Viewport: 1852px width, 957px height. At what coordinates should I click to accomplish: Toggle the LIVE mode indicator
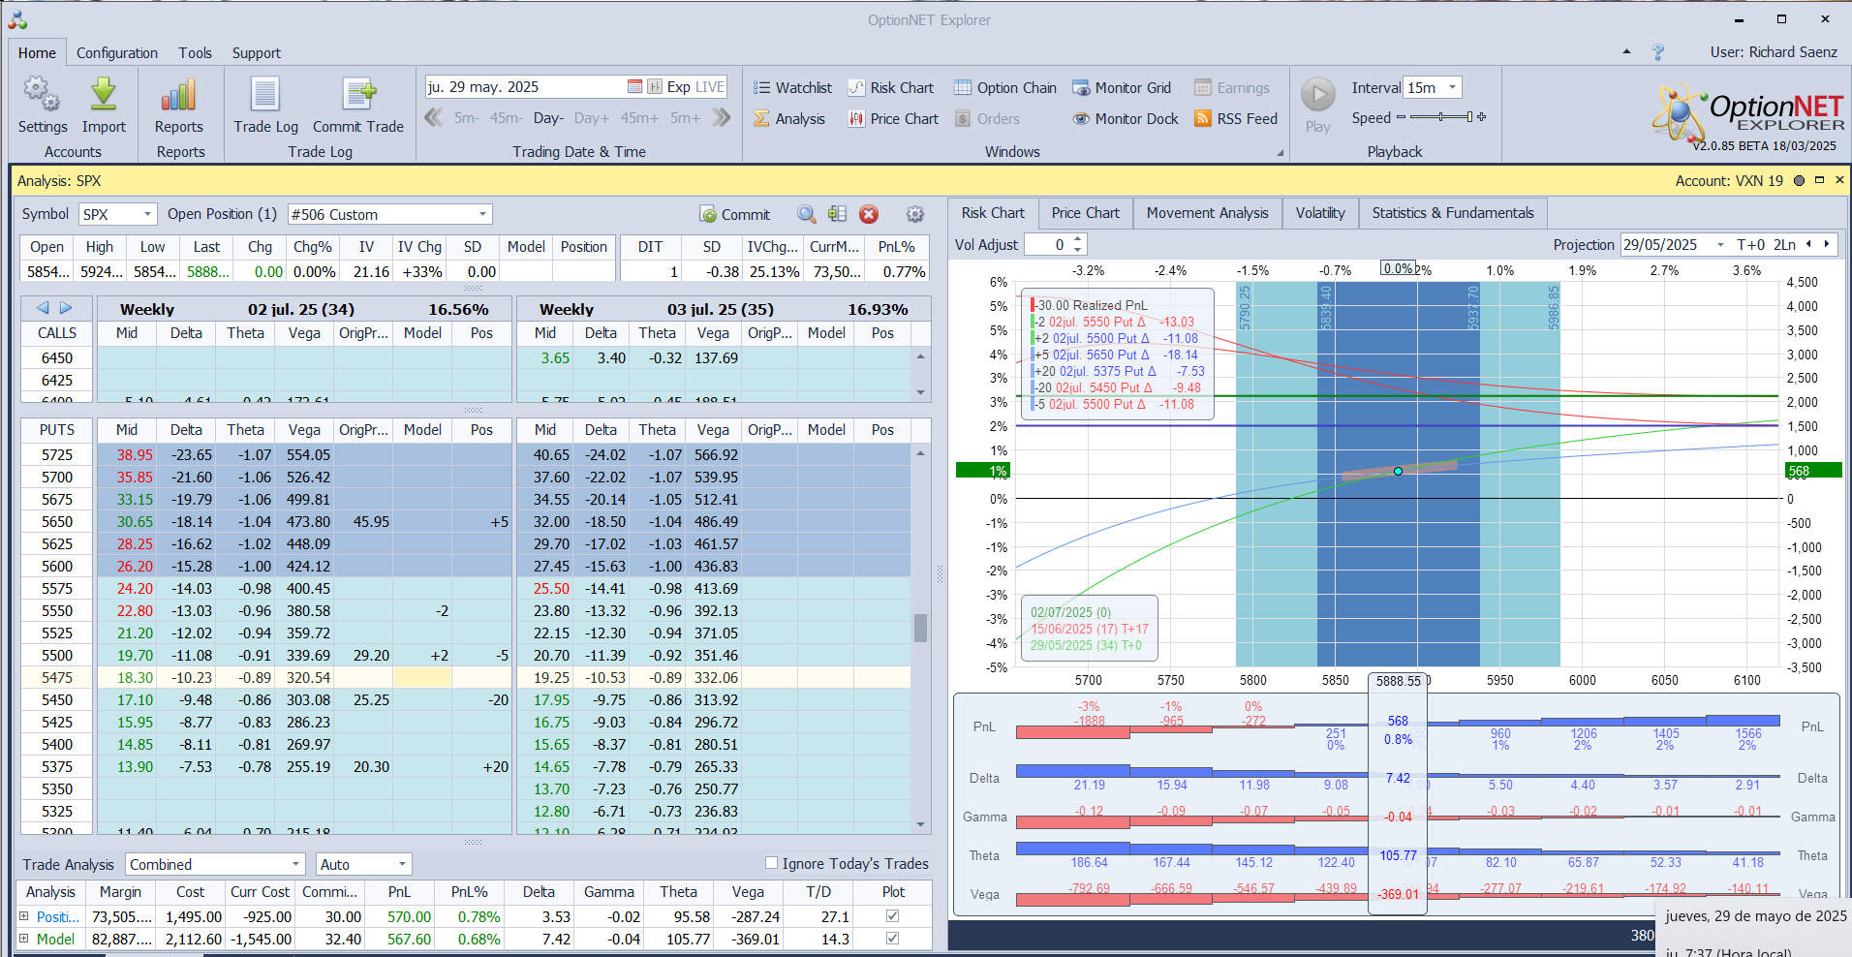710,87
